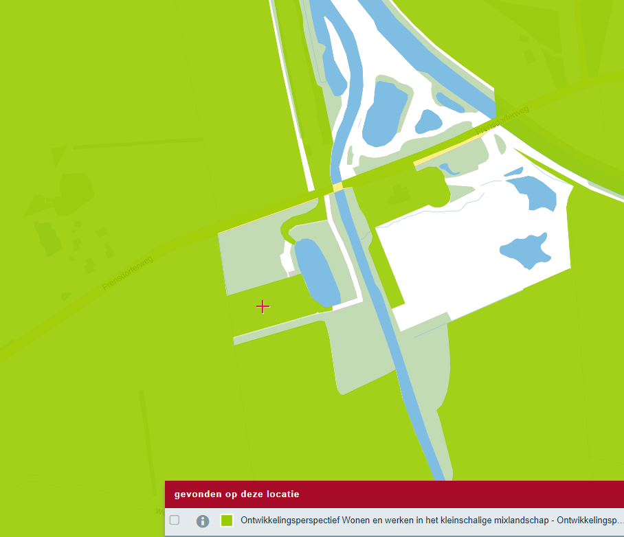Click the small yellow bridge over the canal
This screenshot has height=537, width=624.
click(x=337, y=187)
